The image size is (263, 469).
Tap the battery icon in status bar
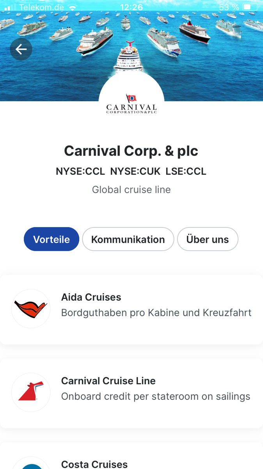[x=249, y=7]
